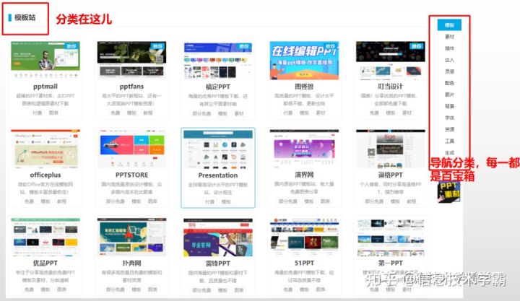Open the pptfans site thumbnail
Screen dimensions: 520x301
coord(131,60)
